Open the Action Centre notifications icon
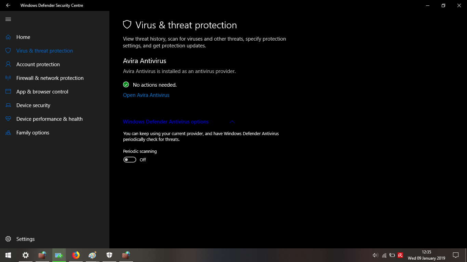Image resolution: width=467 pixels, height=262 pixels. (456, 255)
